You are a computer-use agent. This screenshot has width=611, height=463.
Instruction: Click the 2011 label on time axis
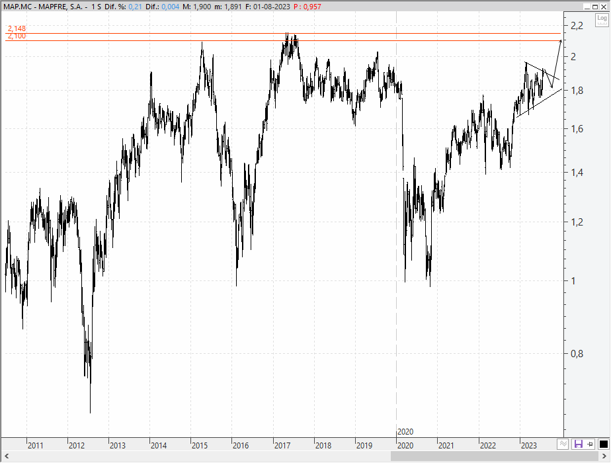pyautogui.click(x=36, y=445)
